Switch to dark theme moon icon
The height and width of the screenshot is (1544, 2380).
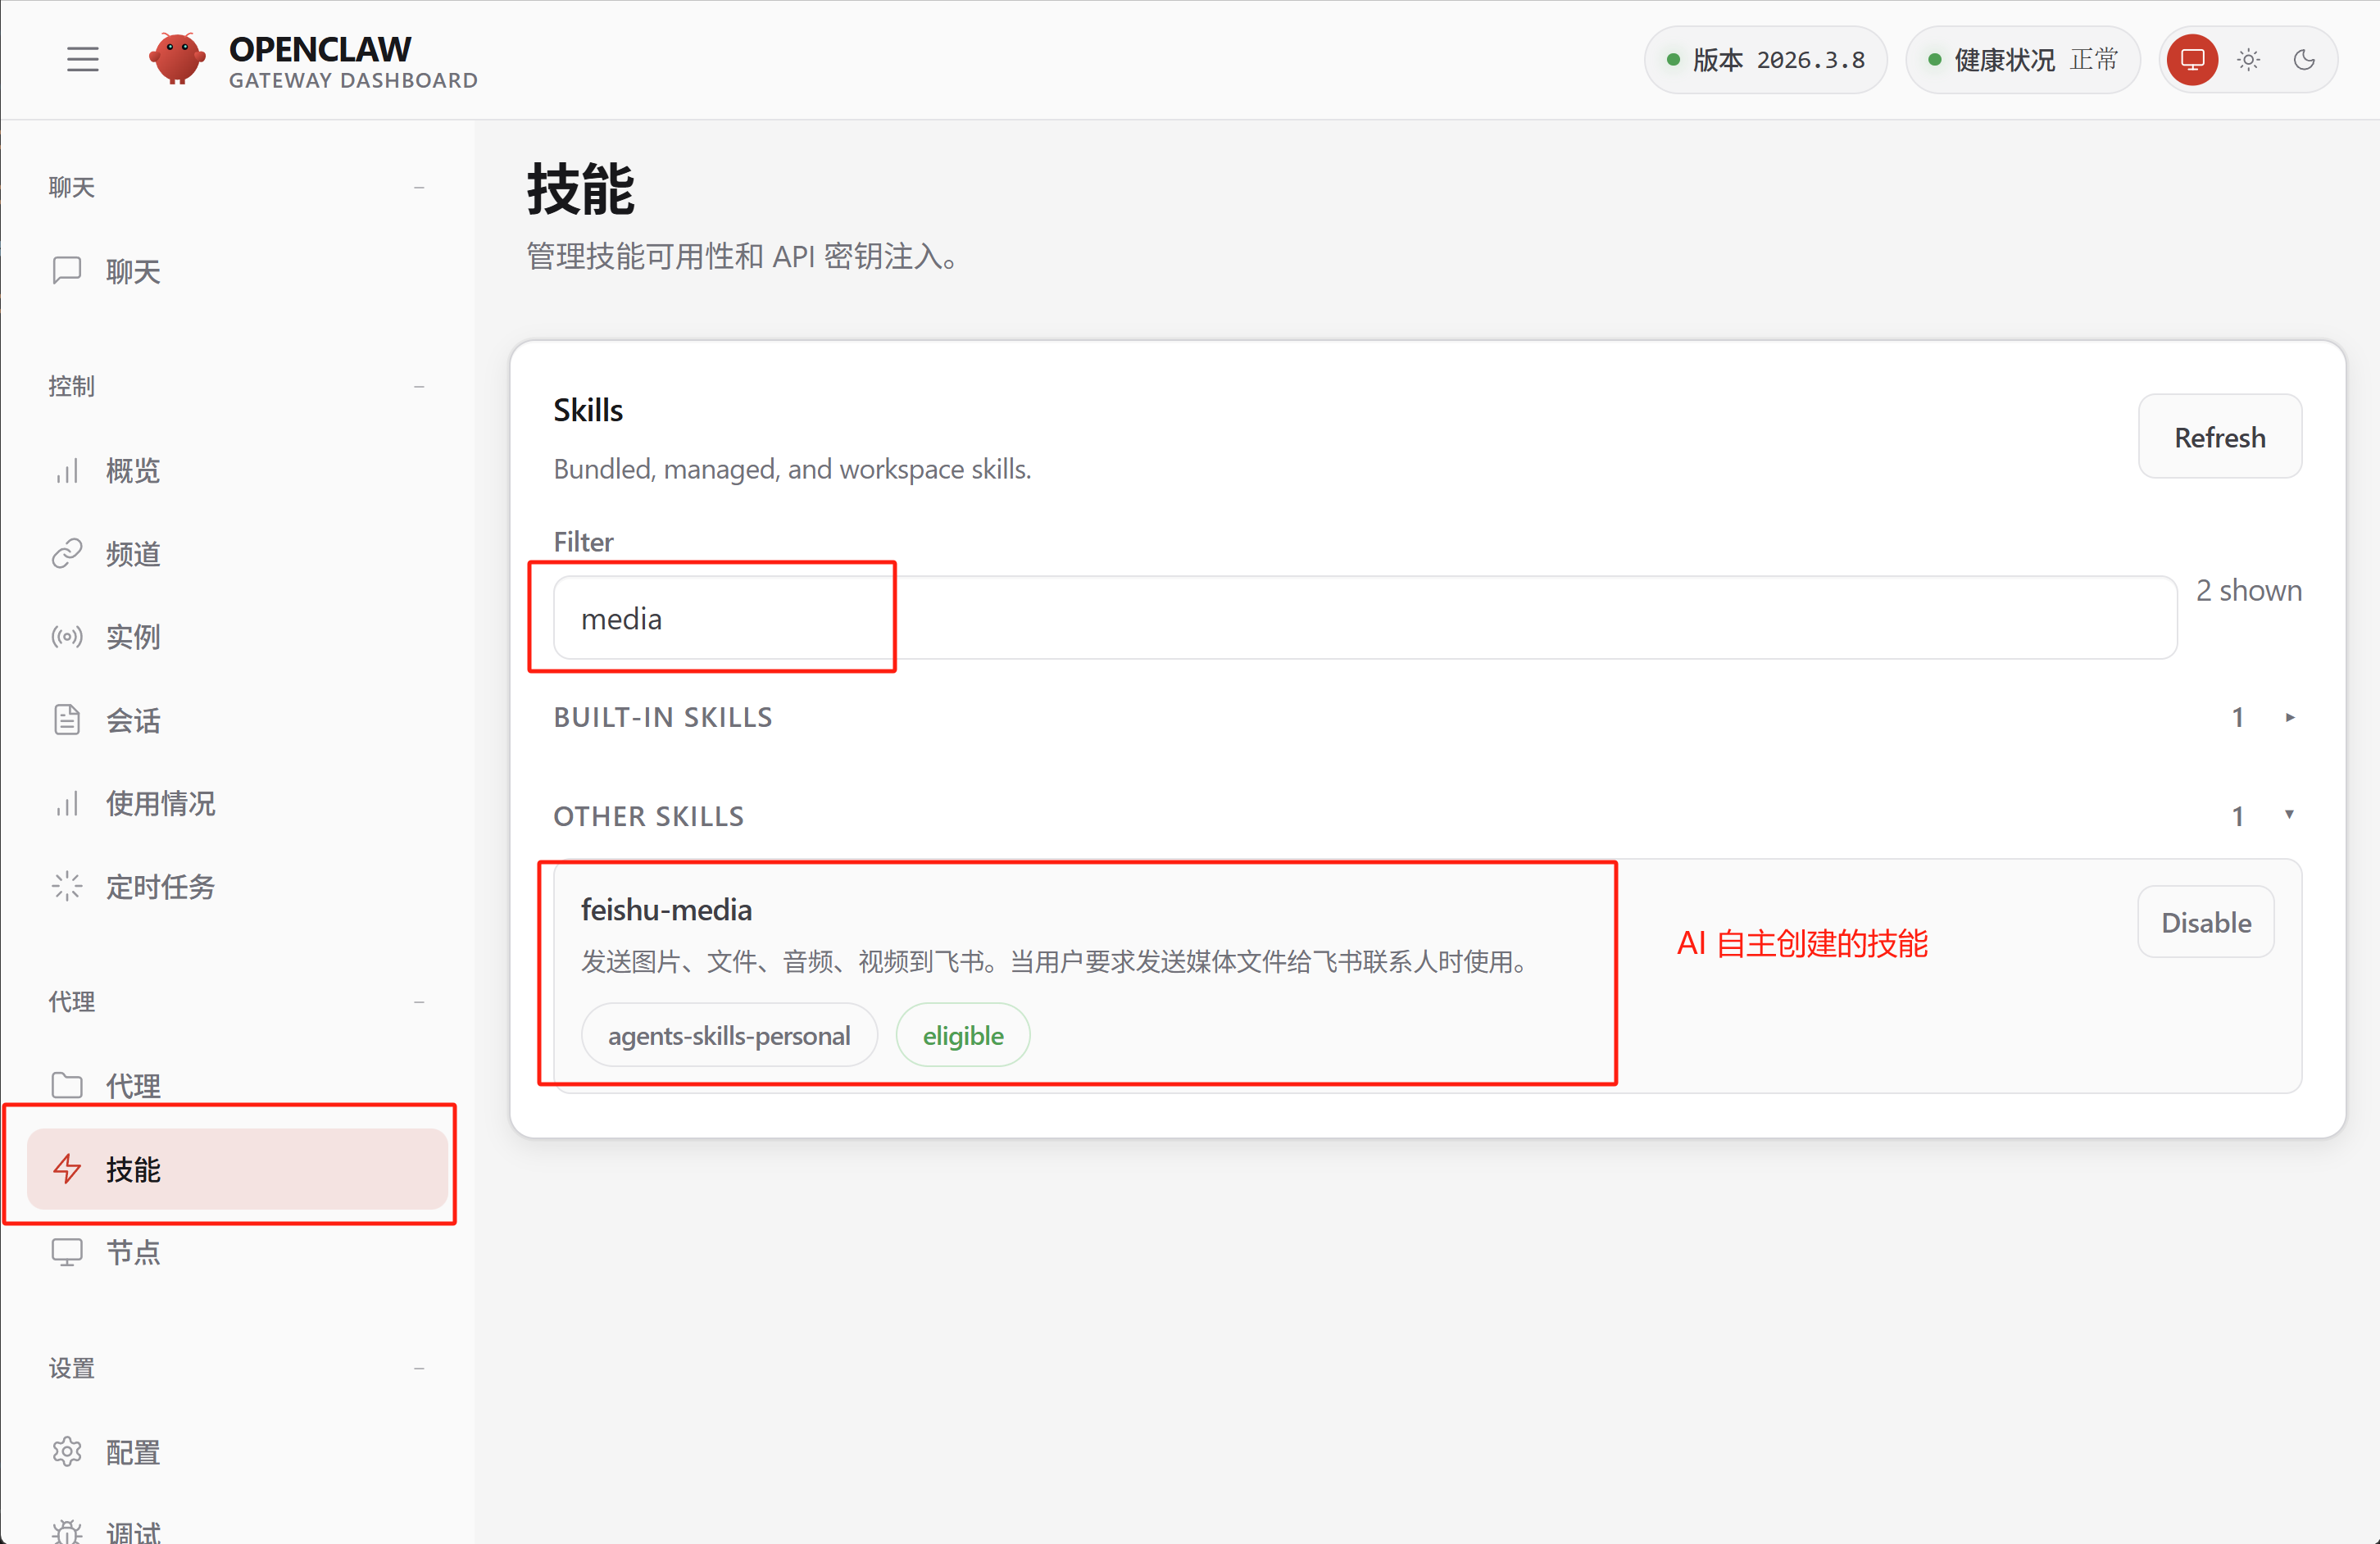[x=2304, y=60]
